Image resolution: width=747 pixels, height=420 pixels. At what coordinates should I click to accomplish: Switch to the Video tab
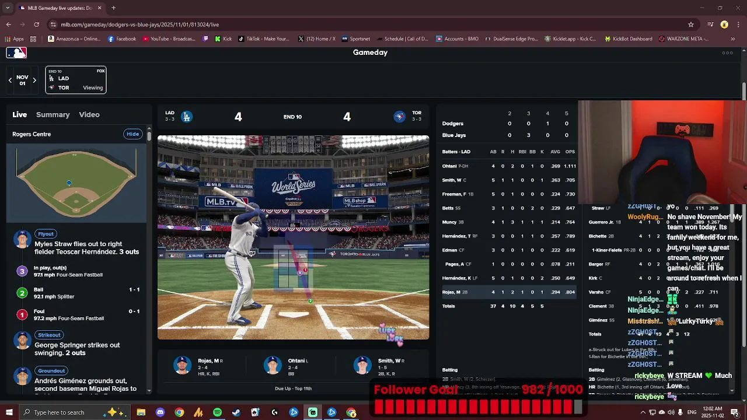point(89,115)
